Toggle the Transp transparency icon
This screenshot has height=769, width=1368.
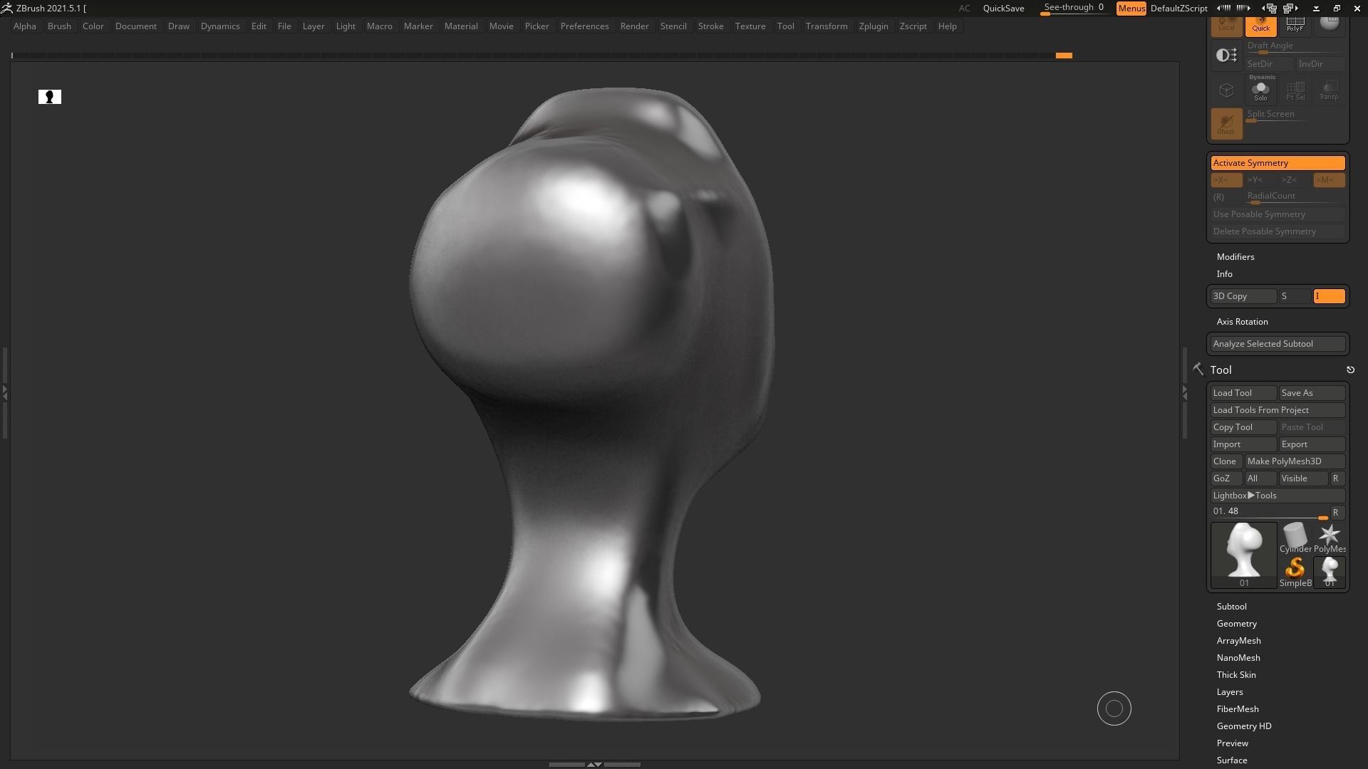pyautogui.click(x=1329, y=90)
